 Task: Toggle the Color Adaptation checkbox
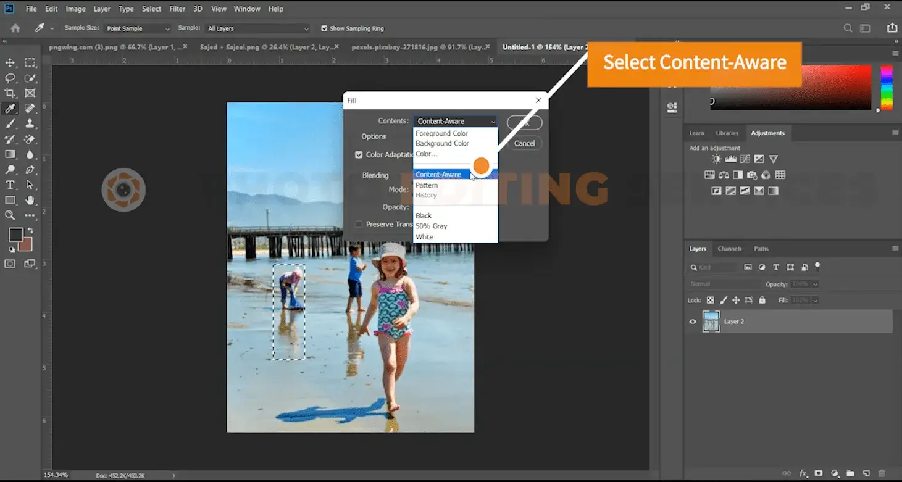pos(359,155)
